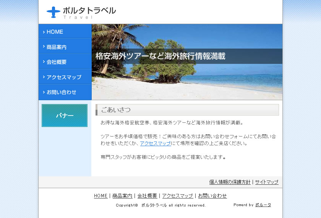The image size is (321, 218).
Task: Open the ポルータ link beside Powerd by
Action: point(263,205)
